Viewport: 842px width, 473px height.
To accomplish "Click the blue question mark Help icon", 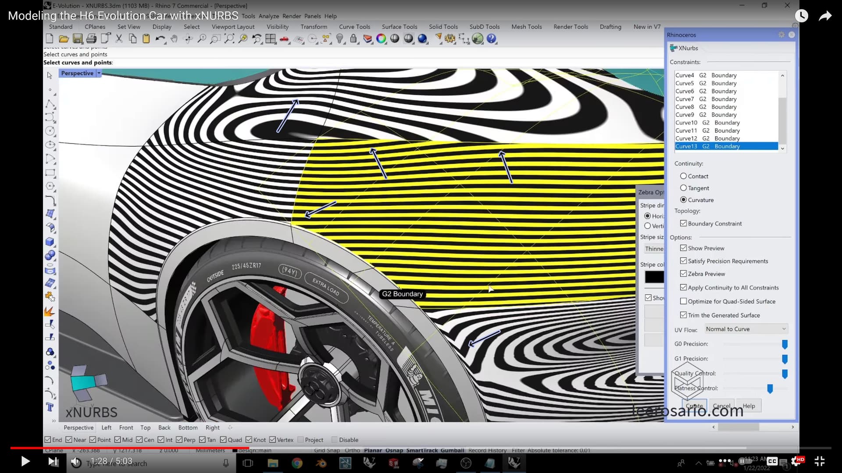I will (x=492, y=39).
